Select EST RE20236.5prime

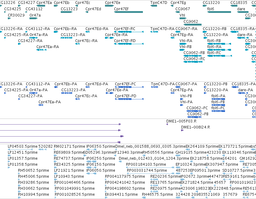coord(154,179)
